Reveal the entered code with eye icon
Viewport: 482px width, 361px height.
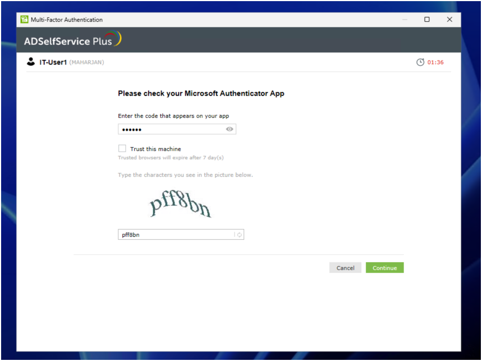(229, 129)
